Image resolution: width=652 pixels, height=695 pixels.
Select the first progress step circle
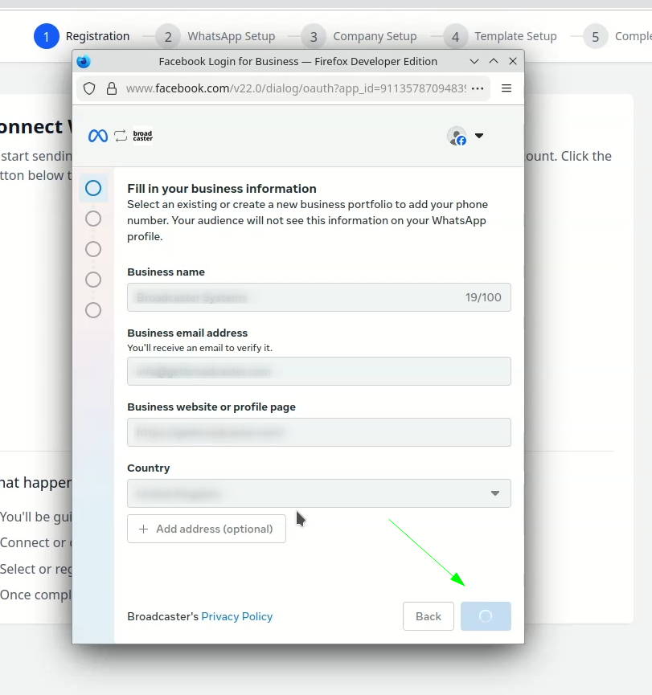pos(93,188)
